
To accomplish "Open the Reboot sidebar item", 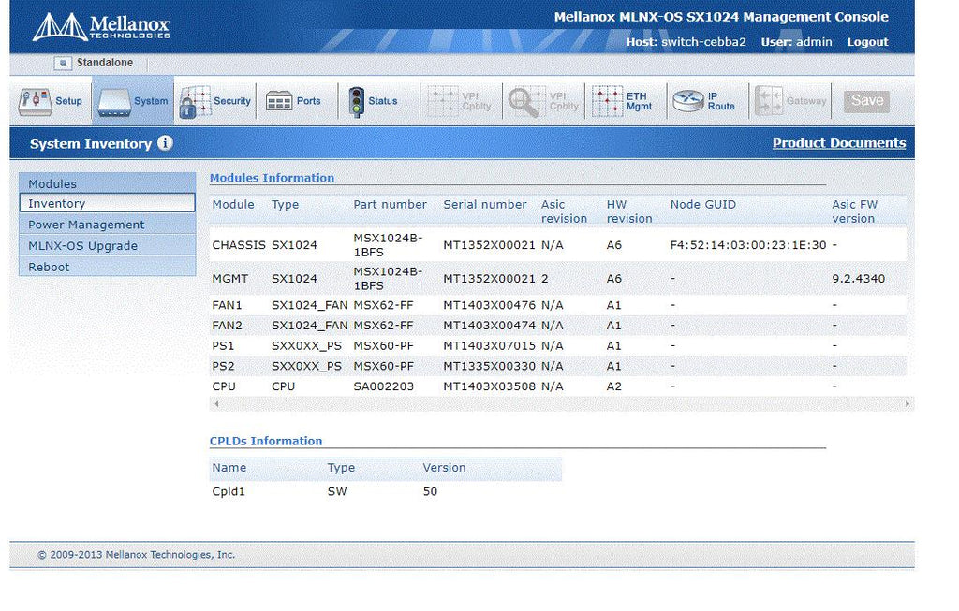I will pyautogui.click(x=107, y=267).
